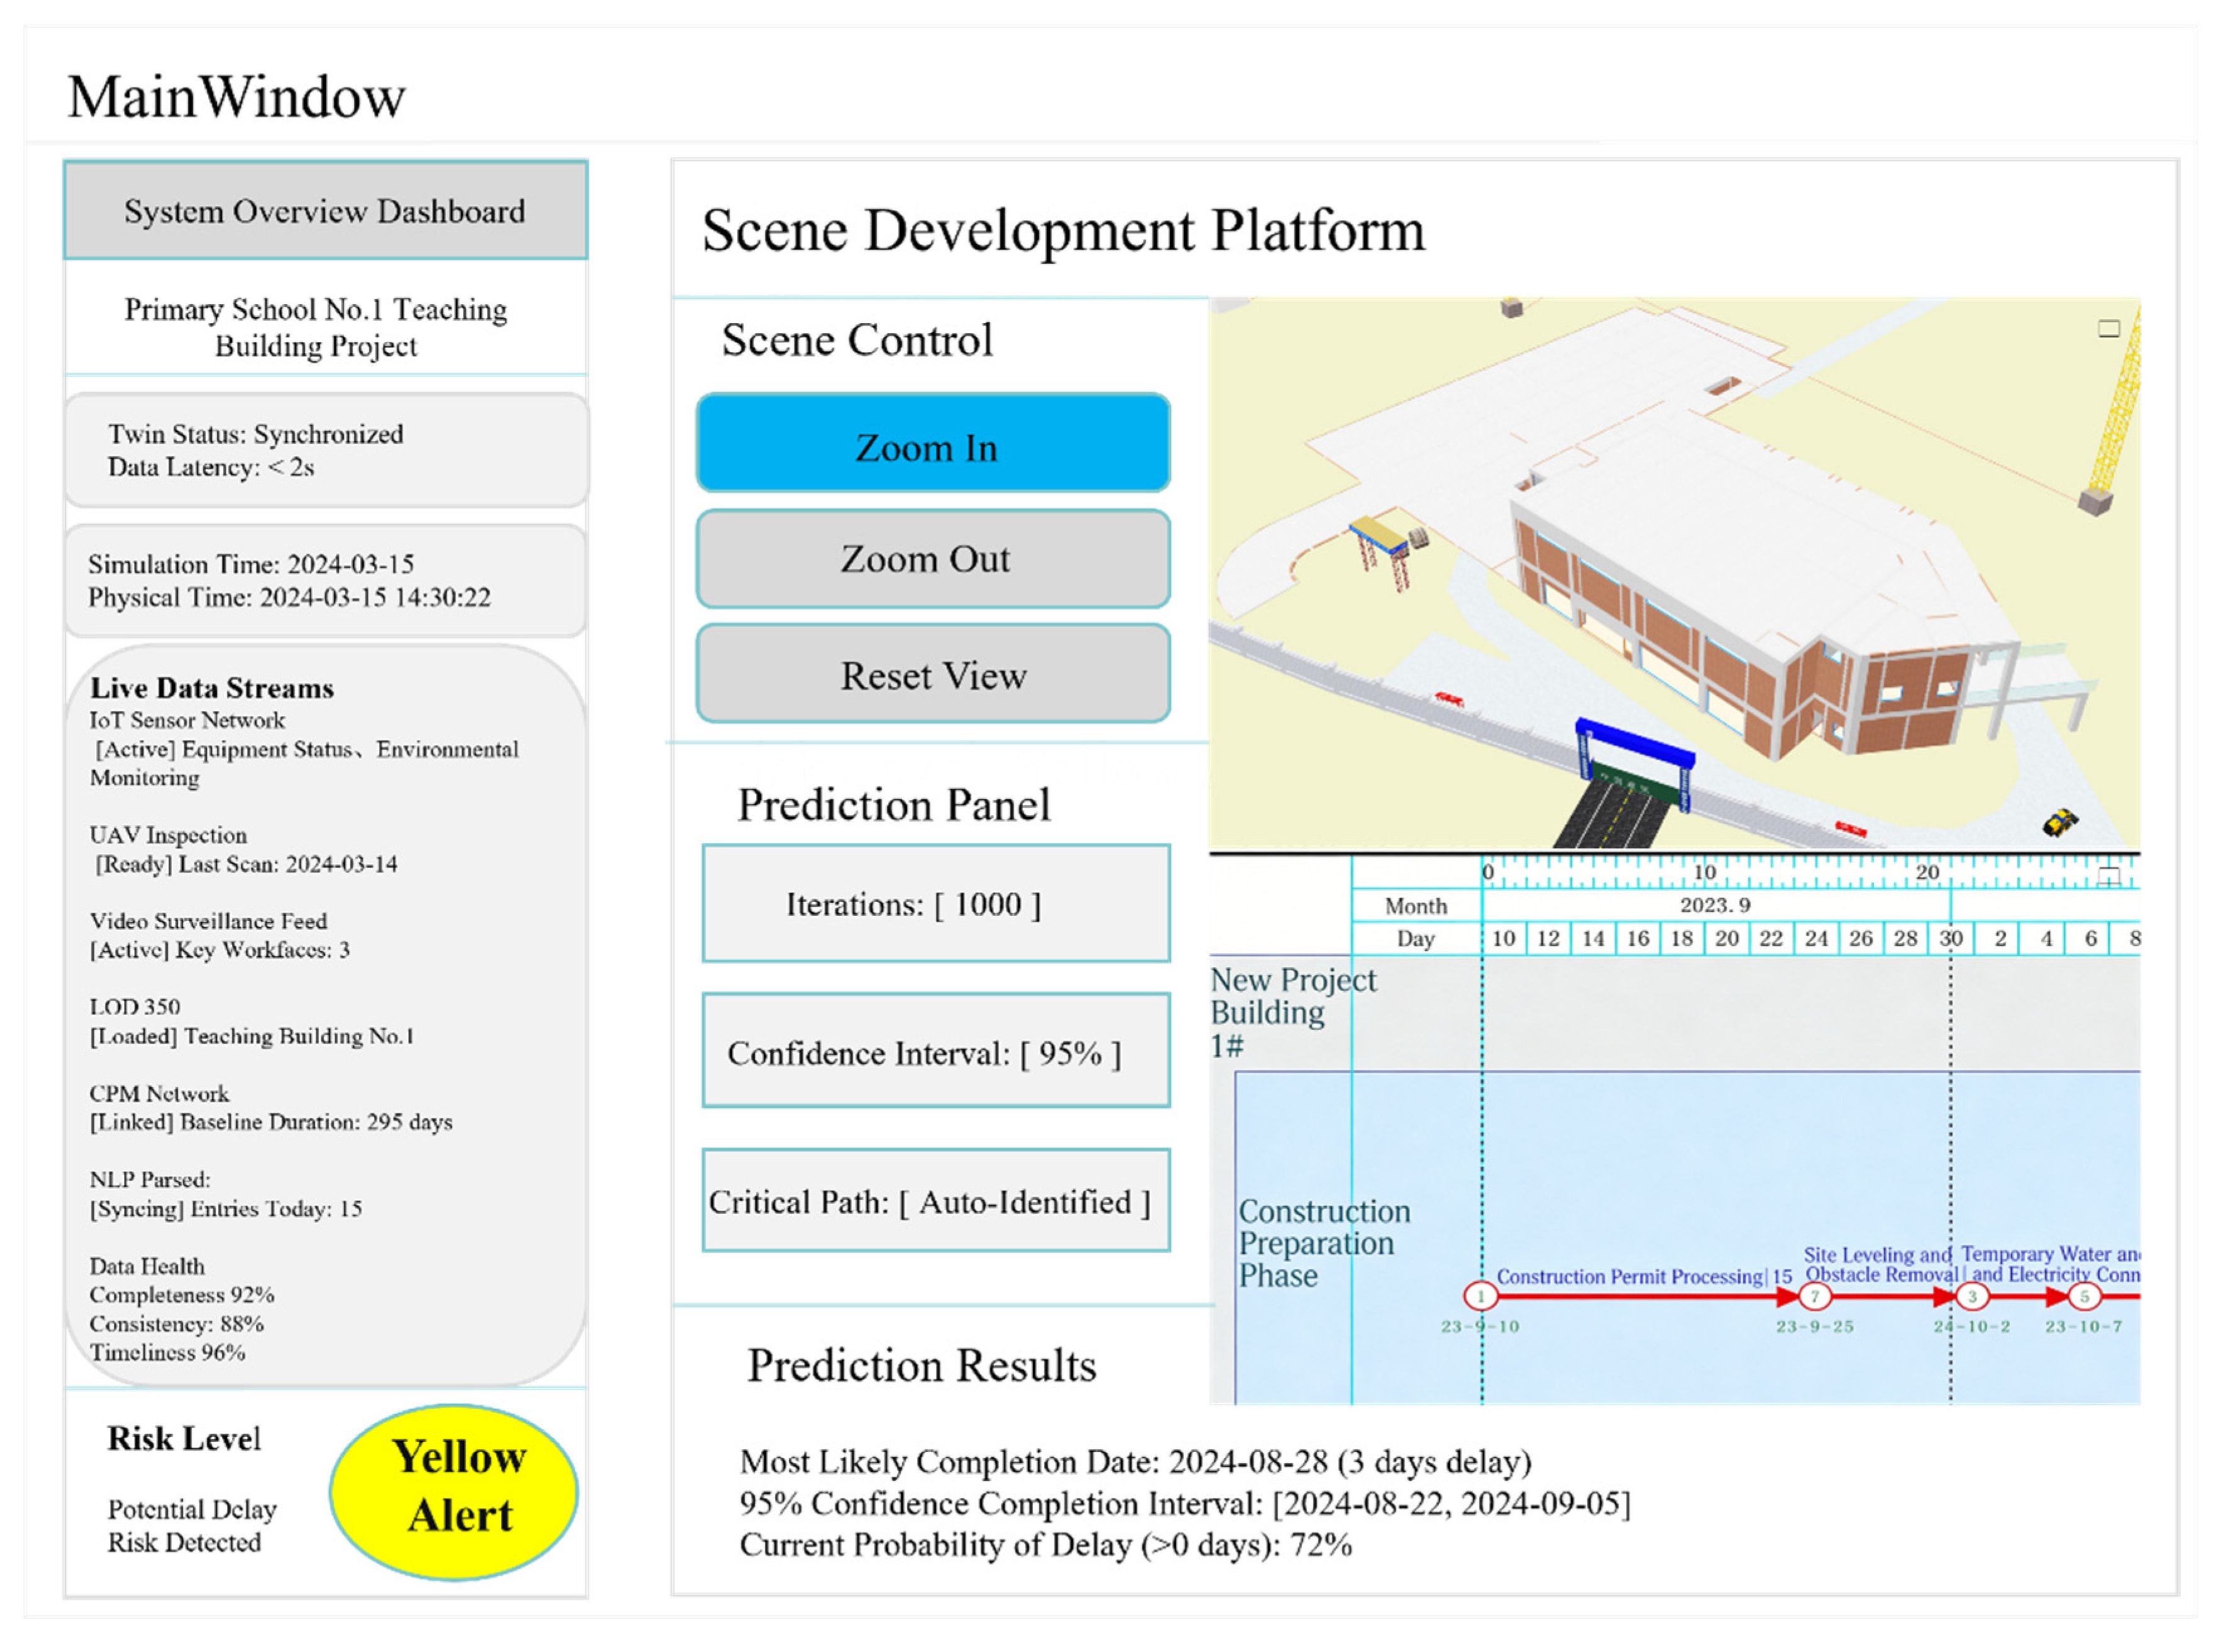This screenshot has width=2226, height=1648.
Task: Click the Potential Delay Risk Detected text
Action: pos(192,1525)
